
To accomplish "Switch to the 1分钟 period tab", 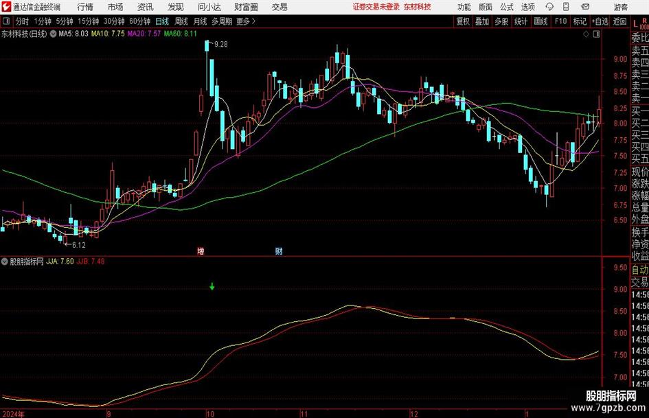I will 43,21.
